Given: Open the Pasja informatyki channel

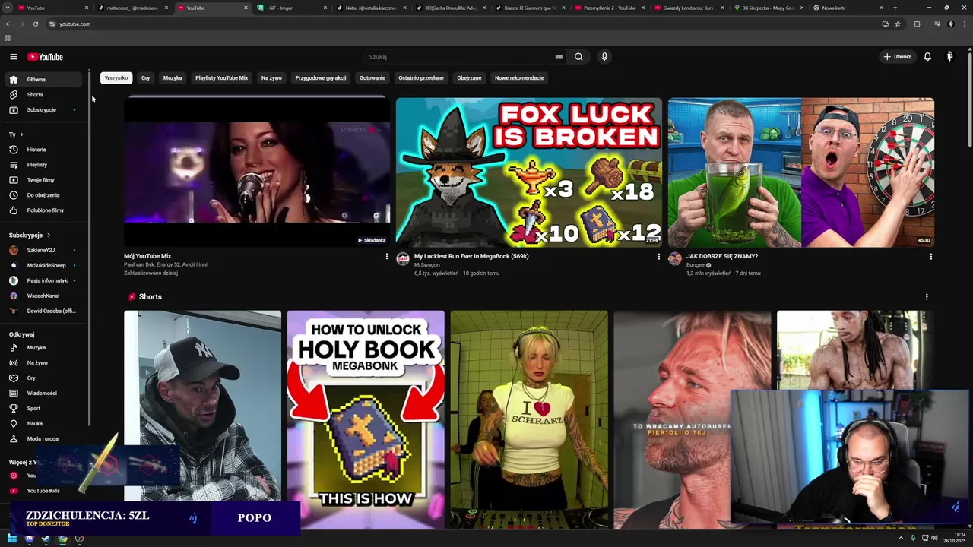Looking at the screenshot, I should (43, 280).
